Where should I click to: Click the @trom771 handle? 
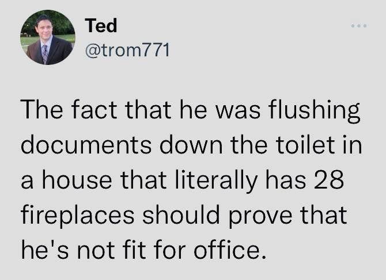tap(127, 51)
